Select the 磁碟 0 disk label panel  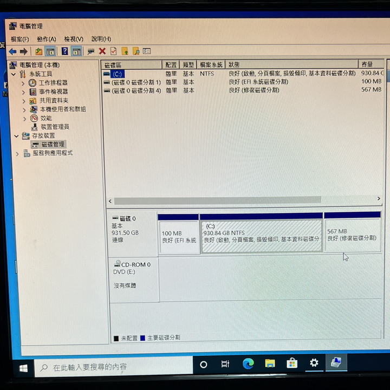[x=133, y=234]
